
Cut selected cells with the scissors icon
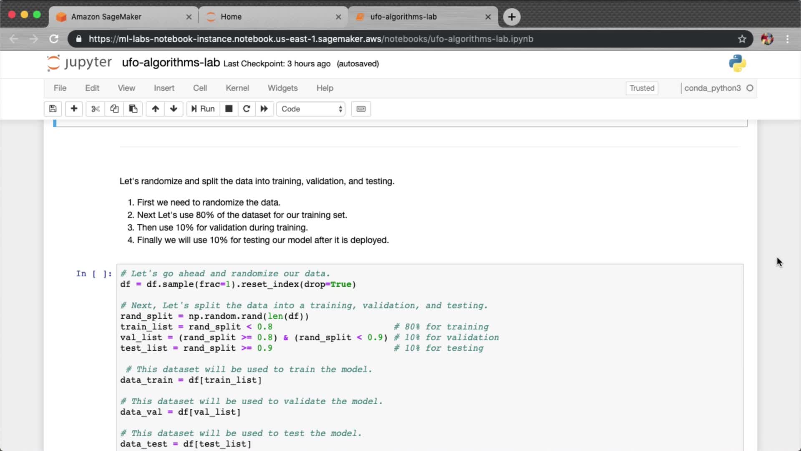click(x=96, y=109)
